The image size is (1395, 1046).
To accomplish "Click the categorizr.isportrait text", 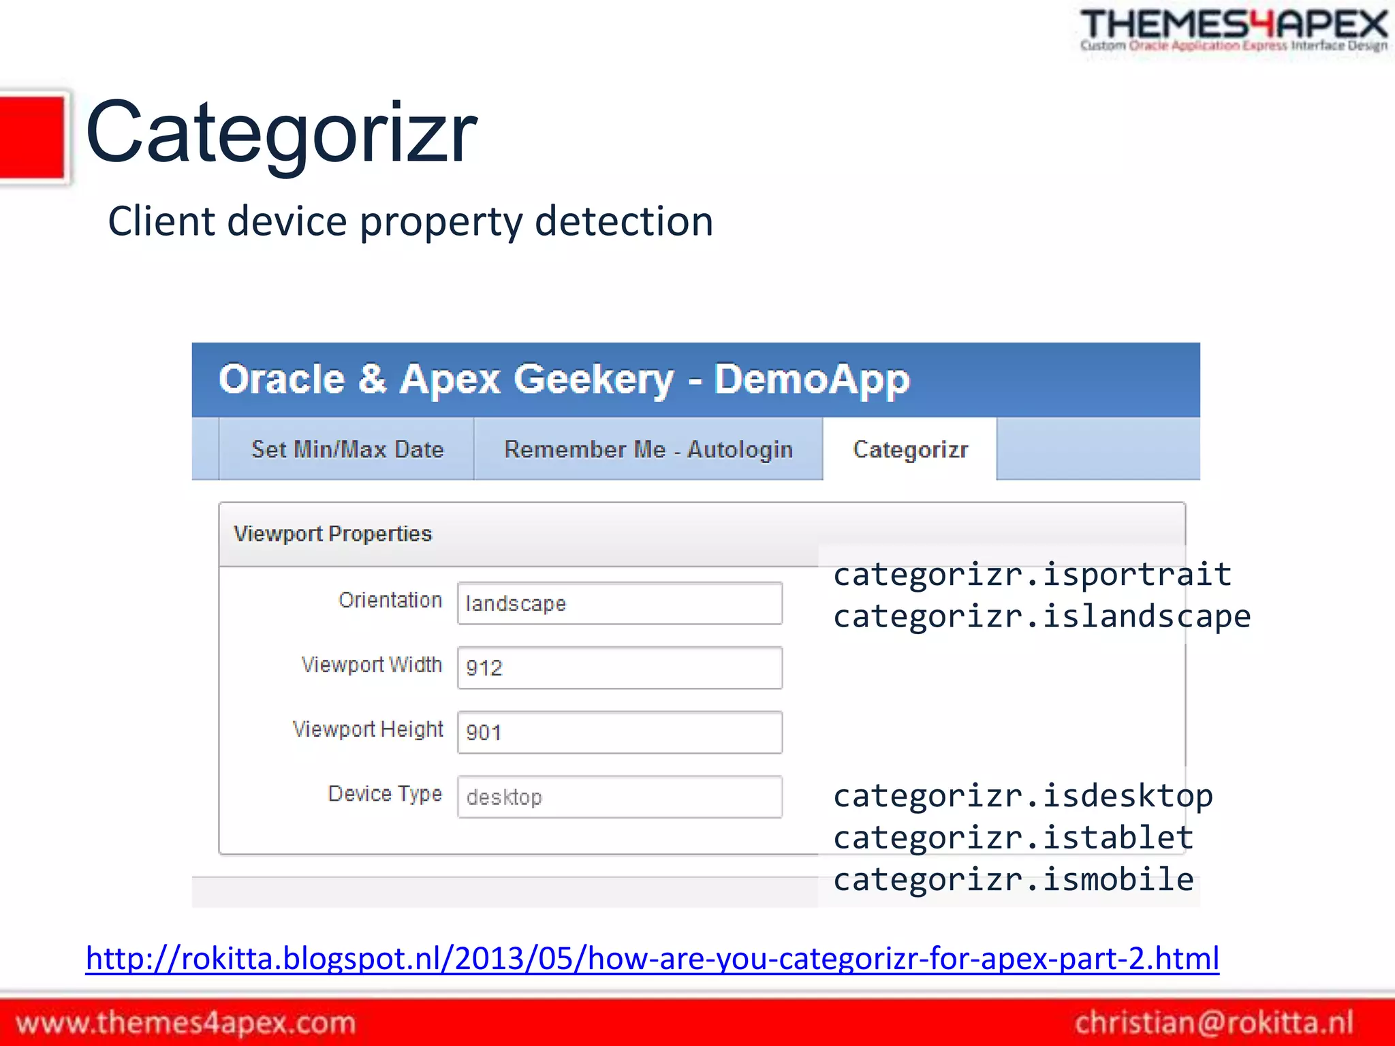I will [1033, 574].
